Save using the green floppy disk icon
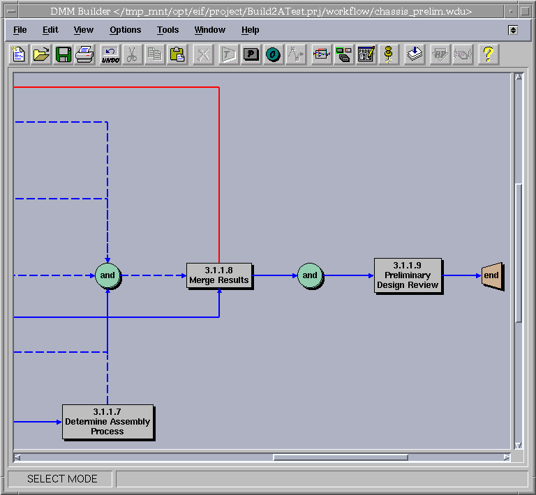The width and height of the screenshot is (536, 495). coord(63,54)
